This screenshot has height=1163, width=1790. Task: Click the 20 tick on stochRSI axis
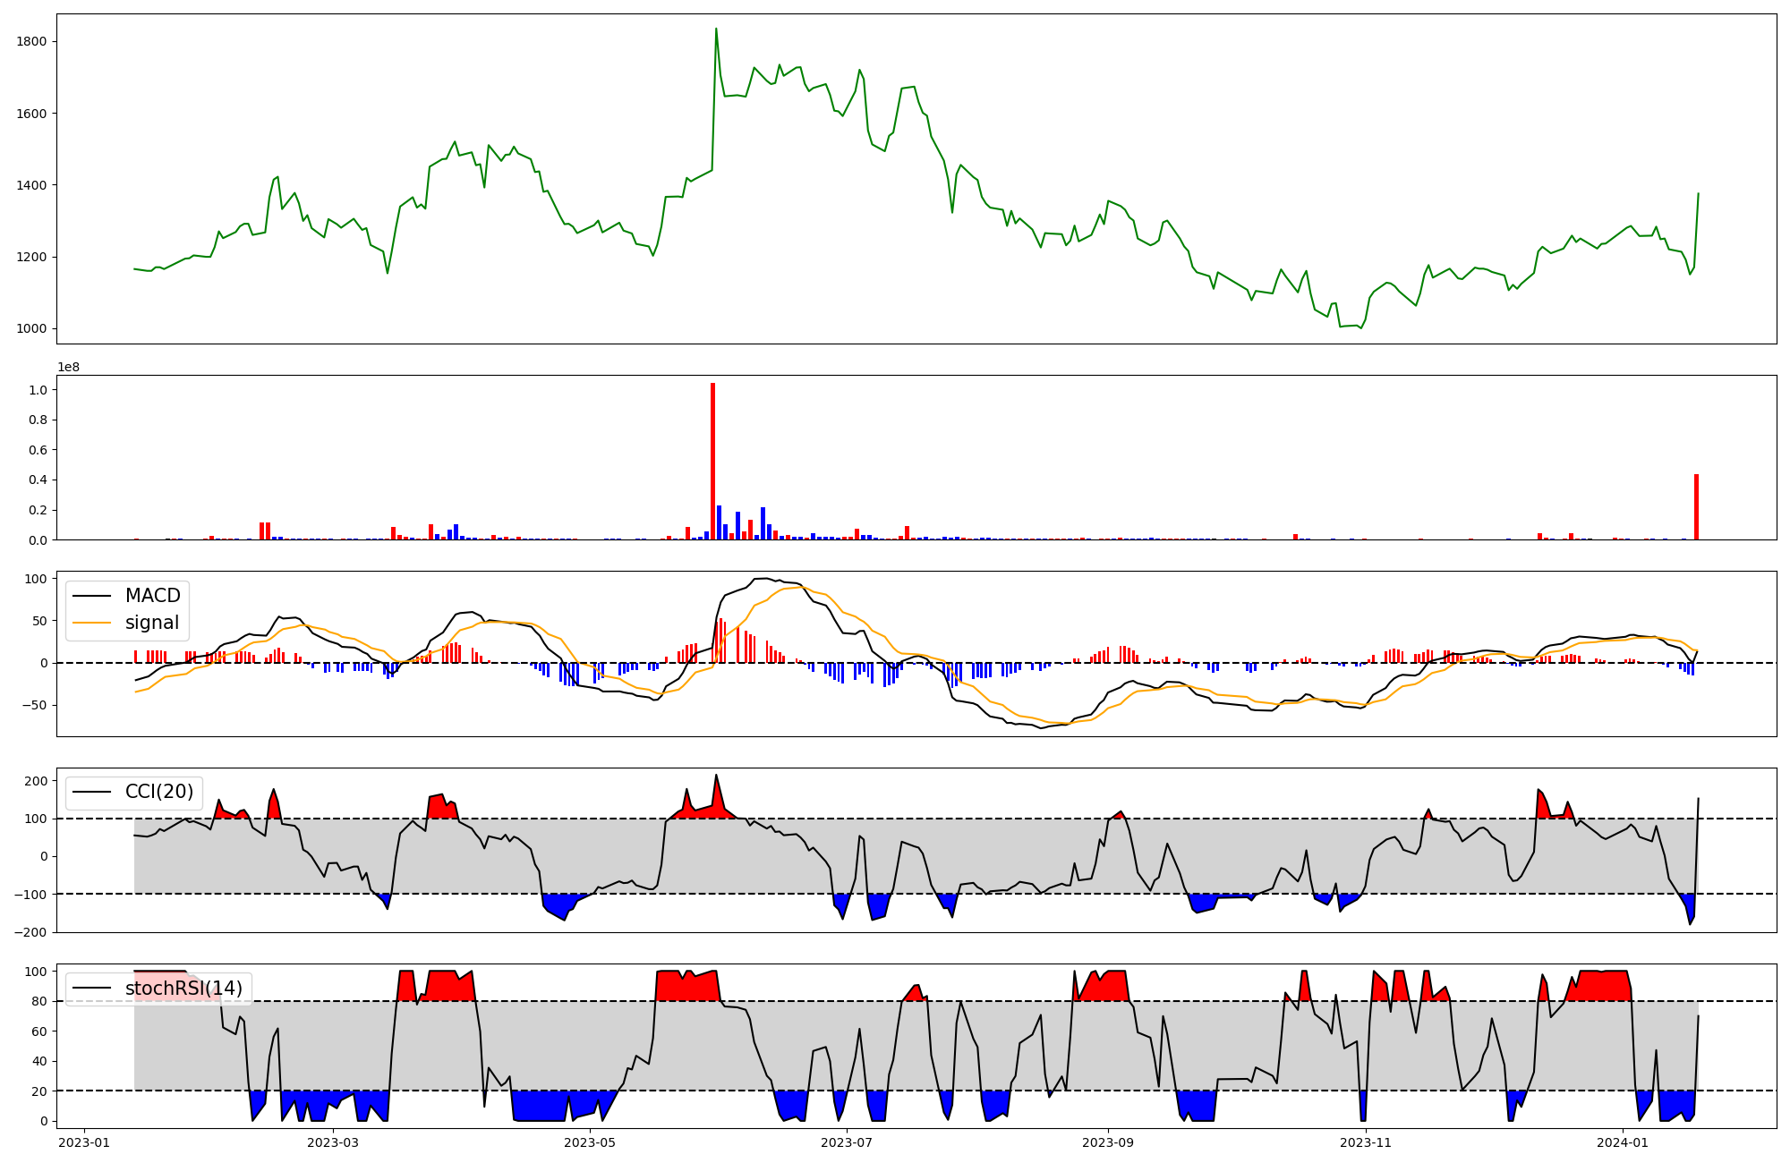pyautogui.click(x=39, y=1091)
